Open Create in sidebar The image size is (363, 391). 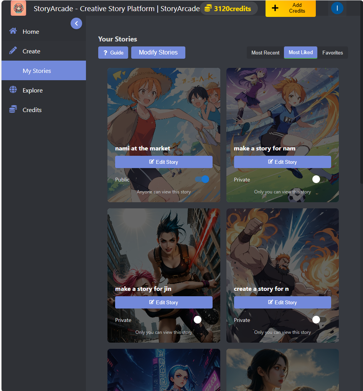44,51
